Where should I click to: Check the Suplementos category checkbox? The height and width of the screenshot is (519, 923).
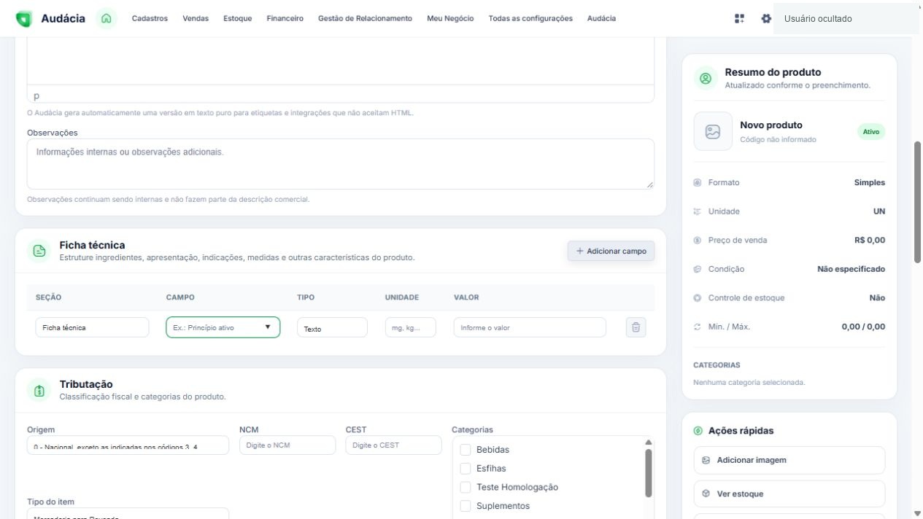(x=466, y=506)
